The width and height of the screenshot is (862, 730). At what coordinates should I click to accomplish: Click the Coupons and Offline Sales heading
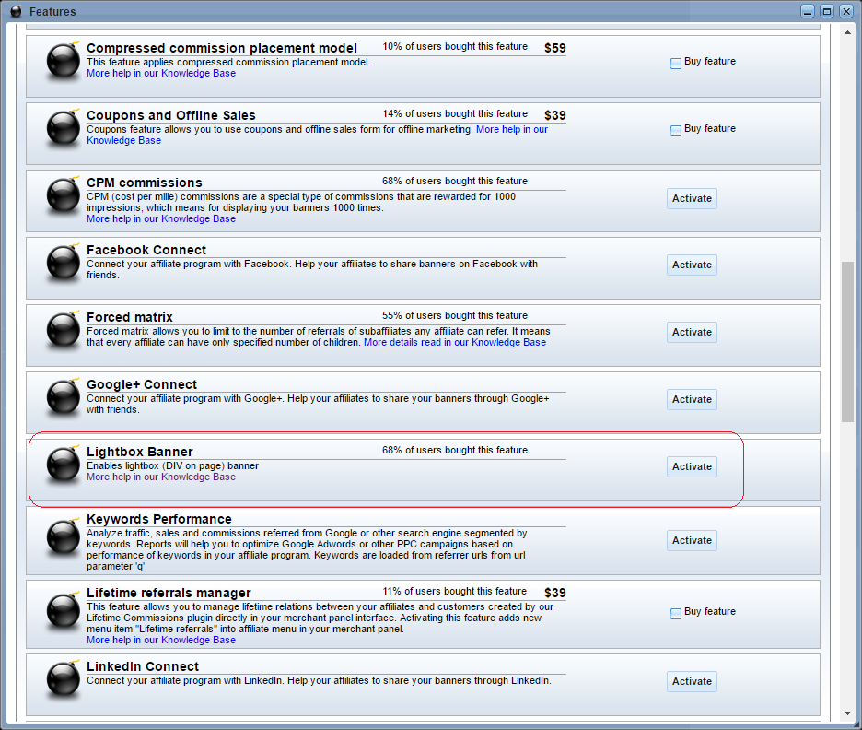pos(171,115)
